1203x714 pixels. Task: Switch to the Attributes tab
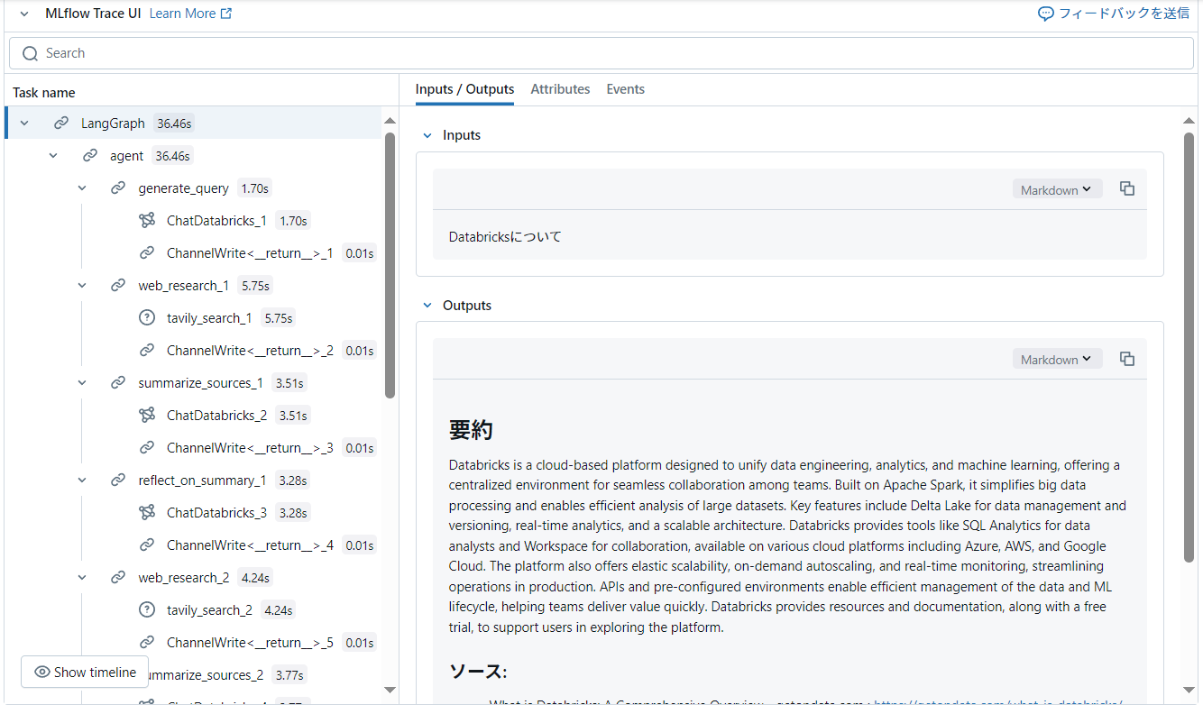point(560,89)
